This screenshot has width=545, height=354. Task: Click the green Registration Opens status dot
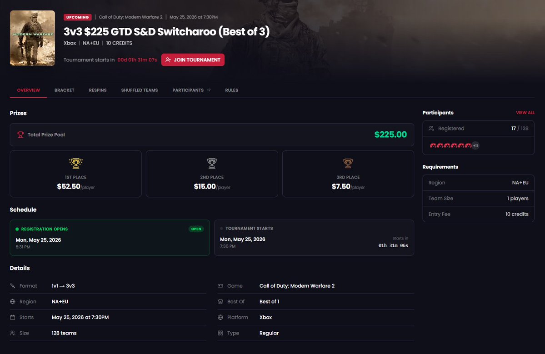(x=17, y=229)
